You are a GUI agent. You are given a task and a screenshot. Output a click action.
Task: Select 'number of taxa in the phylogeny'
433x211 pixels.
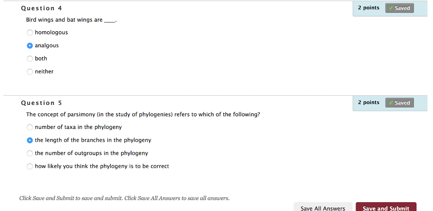click(x=30, y=127)
